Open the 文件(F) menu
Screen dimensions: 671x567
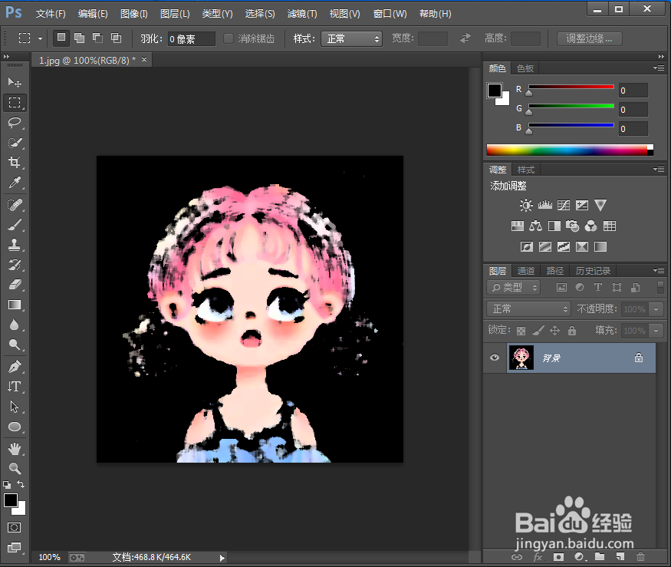click(51, 14)
